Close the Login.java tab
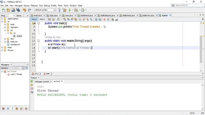This screenshot has width=205, height=115. tap(60, 16)
